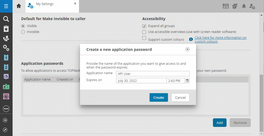Click the search magnifier in sidebar
This screenshot has width=264, height=136.
[6, 19]
